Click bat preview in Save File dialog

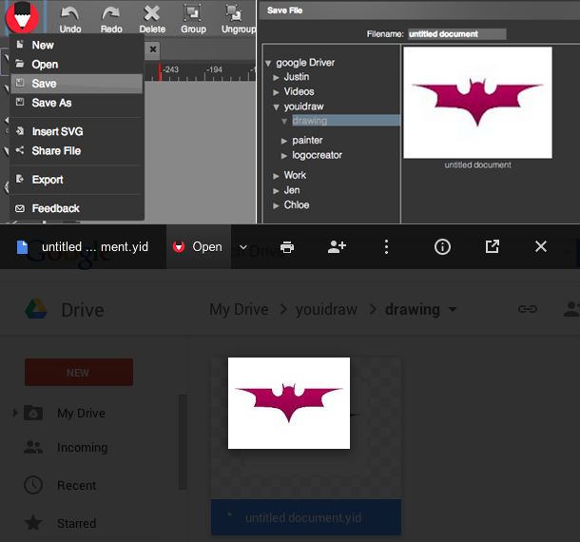click(x=477, y=103)
